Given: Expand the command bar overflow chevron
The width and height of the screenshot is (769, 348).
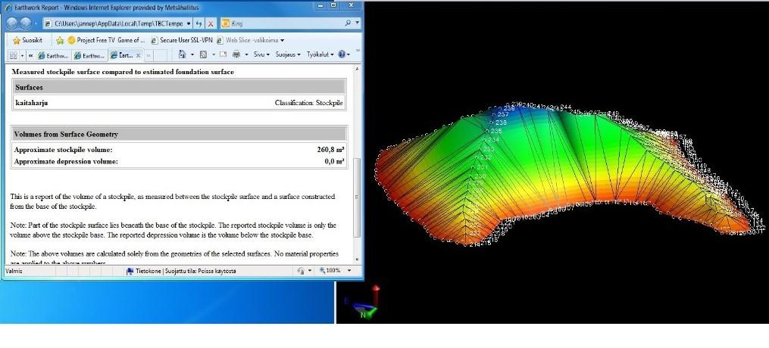Looking at the screenshot, I should 358,51.
